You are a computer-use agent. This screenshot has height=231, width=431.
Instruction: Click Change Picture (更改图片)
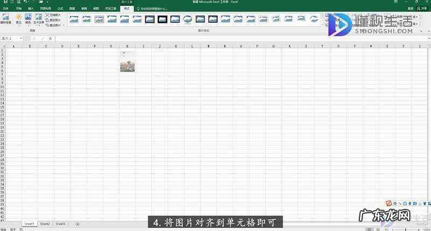tap(53, 20)
